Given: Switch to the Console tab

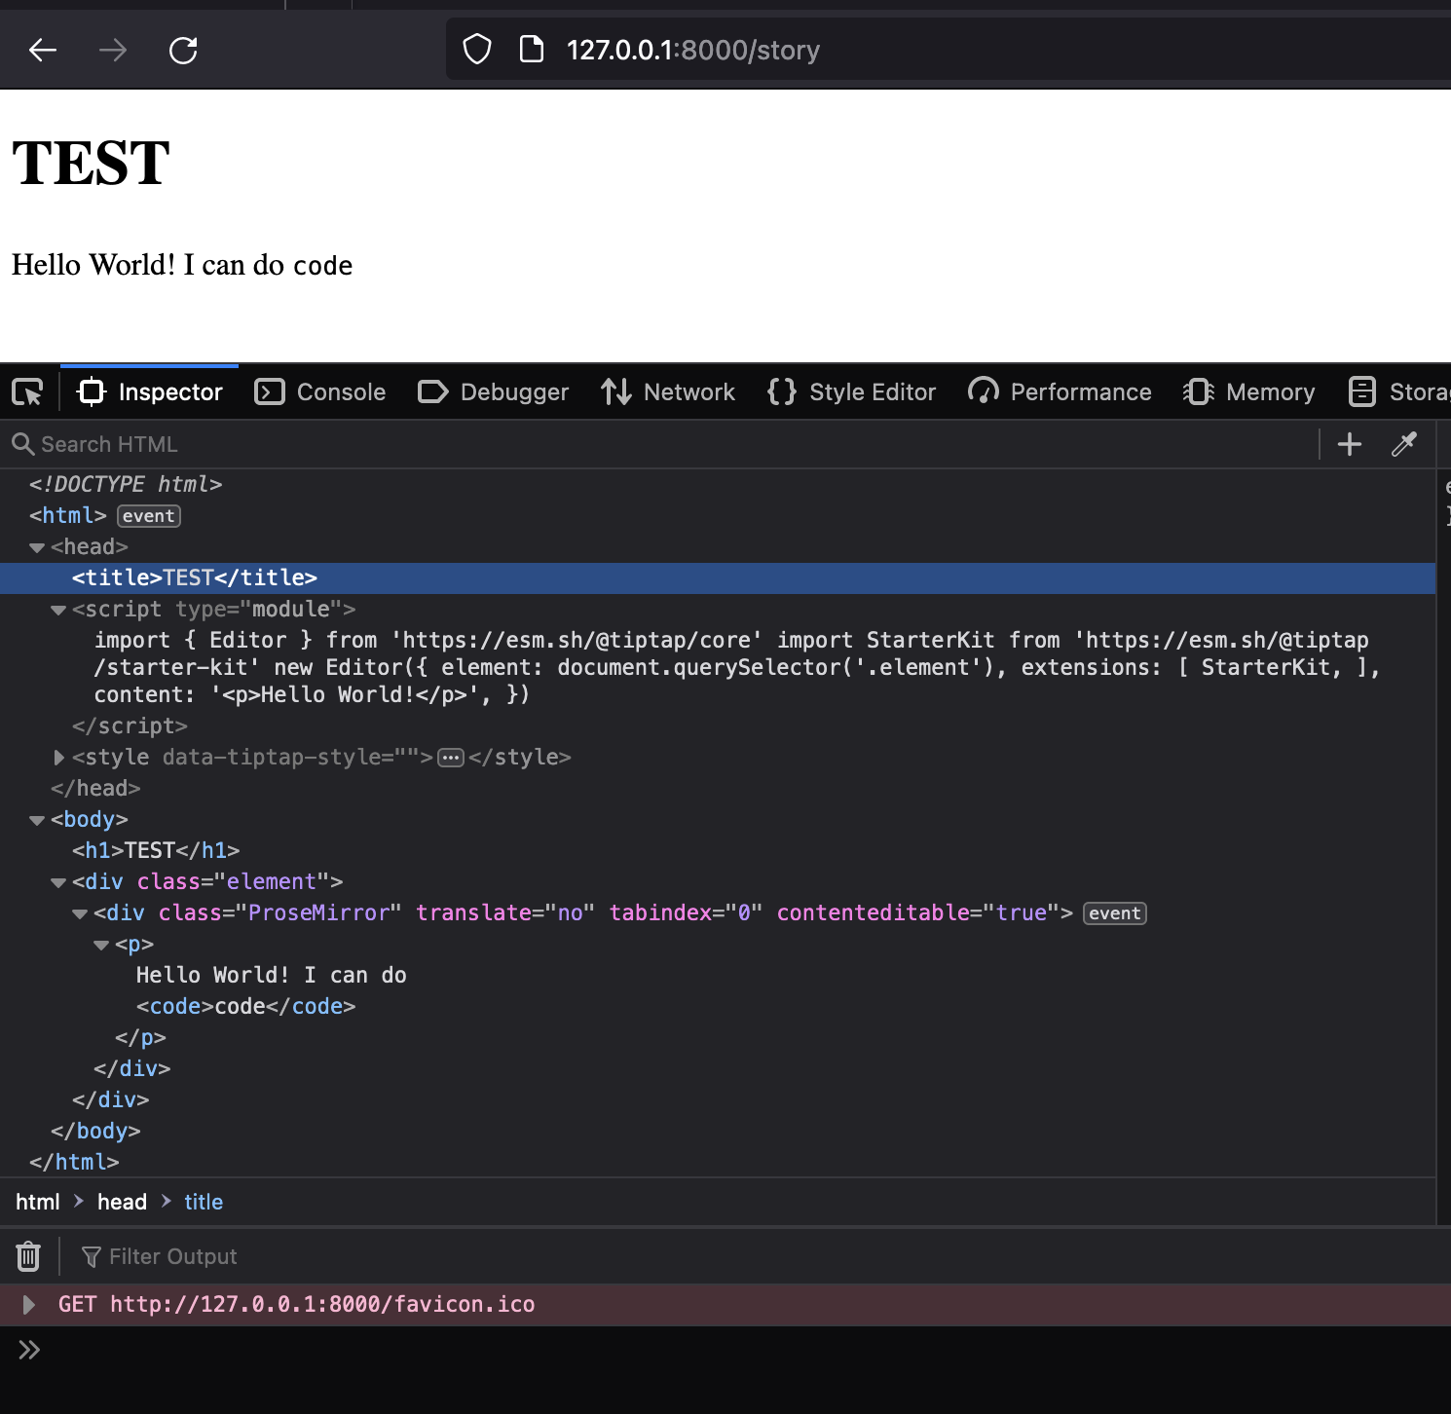Looking at the screenshot, I should [321, 391].
